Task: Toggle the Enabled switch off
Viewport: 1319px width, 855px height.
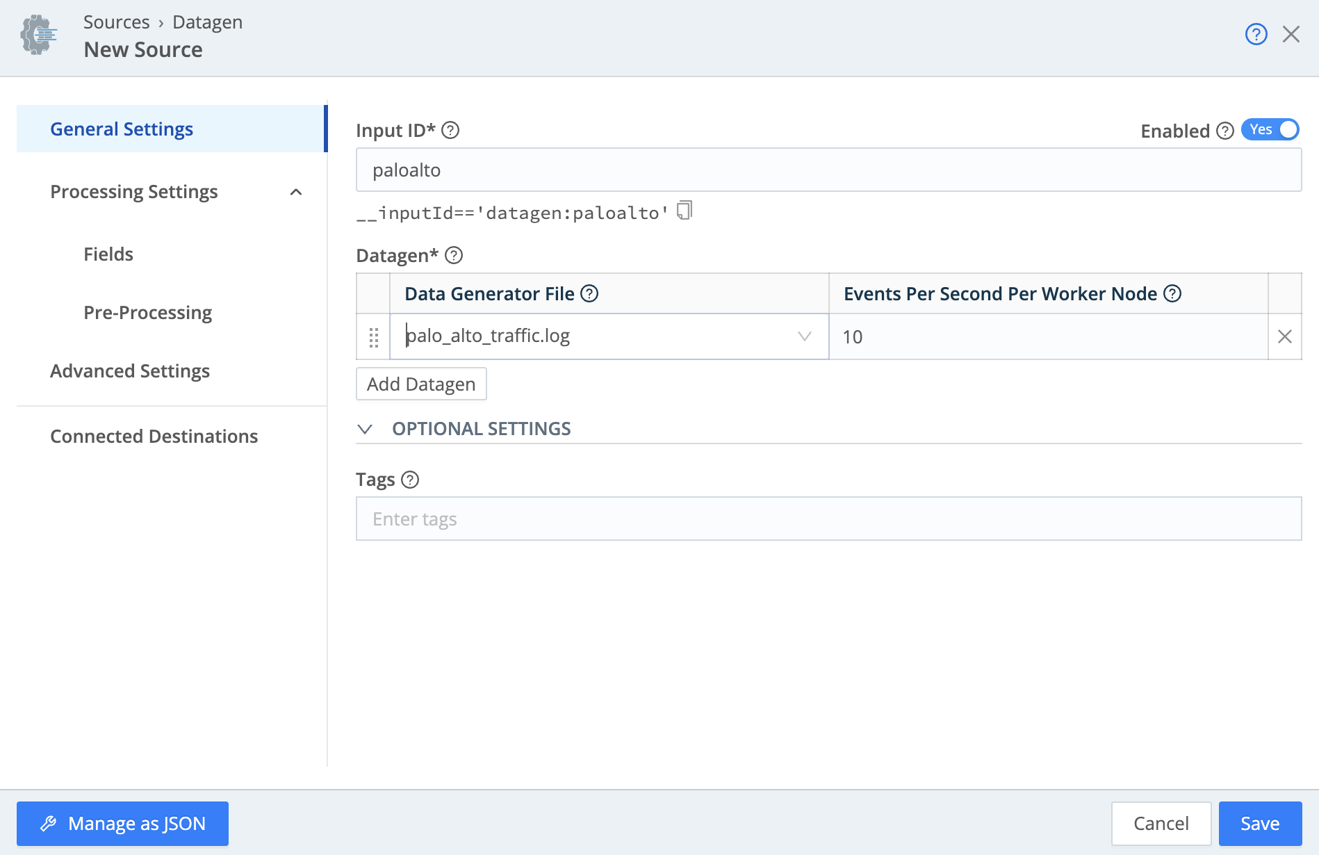Action: 1270,130
